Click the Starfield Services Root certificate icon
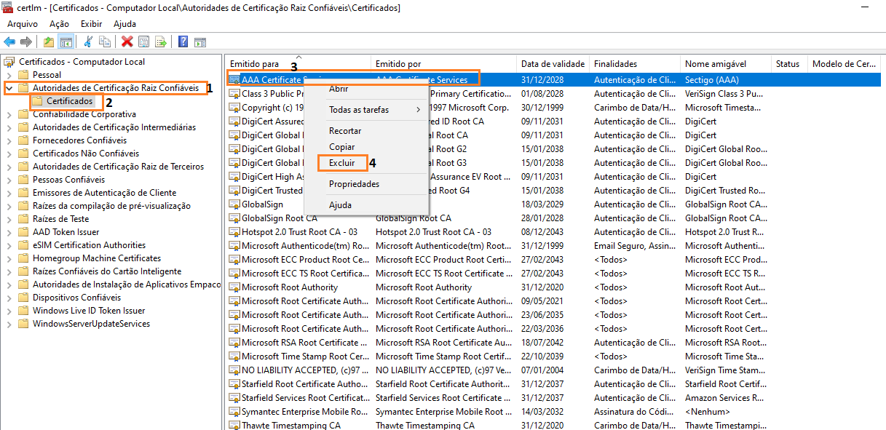 pos(234,398)
